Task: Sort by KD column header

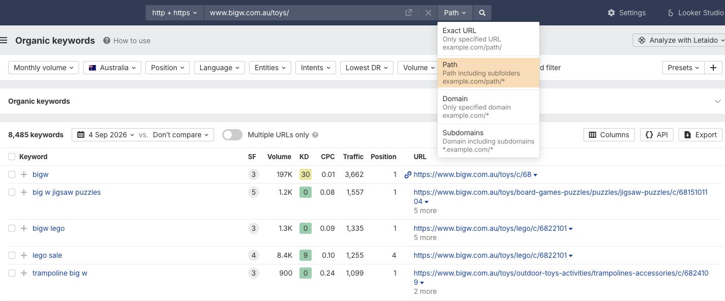Action: click(304, 157)
